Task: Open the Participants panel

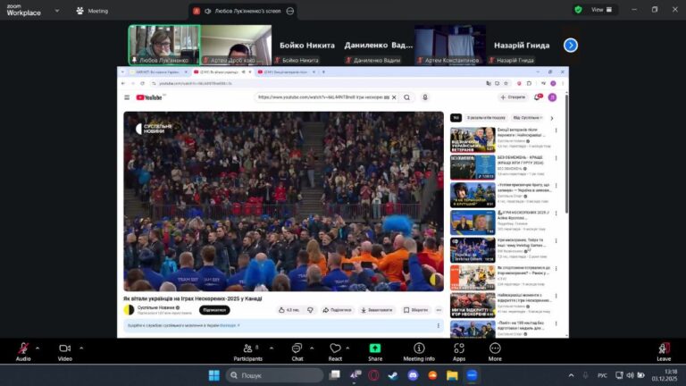Action: tap(247, 348)
